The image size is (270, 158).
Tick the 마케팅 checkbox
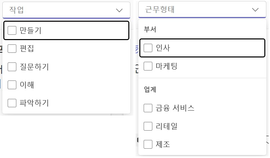(148, 66)
